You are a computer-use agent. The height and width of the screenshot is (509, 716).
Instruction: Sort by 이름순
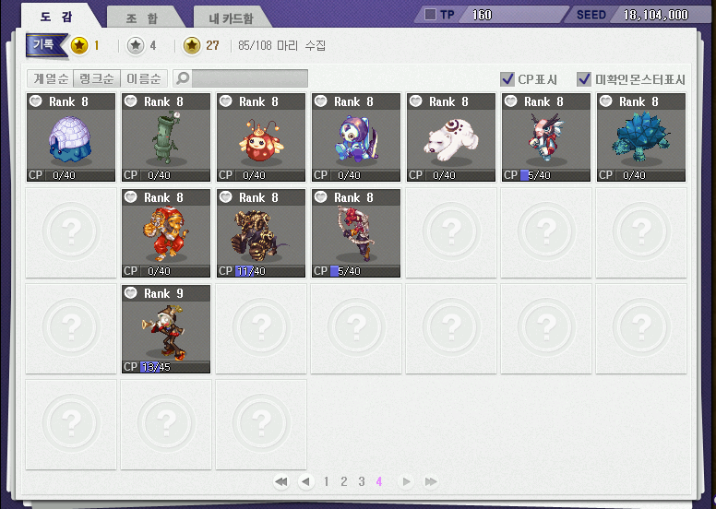(x=144, y=78)
